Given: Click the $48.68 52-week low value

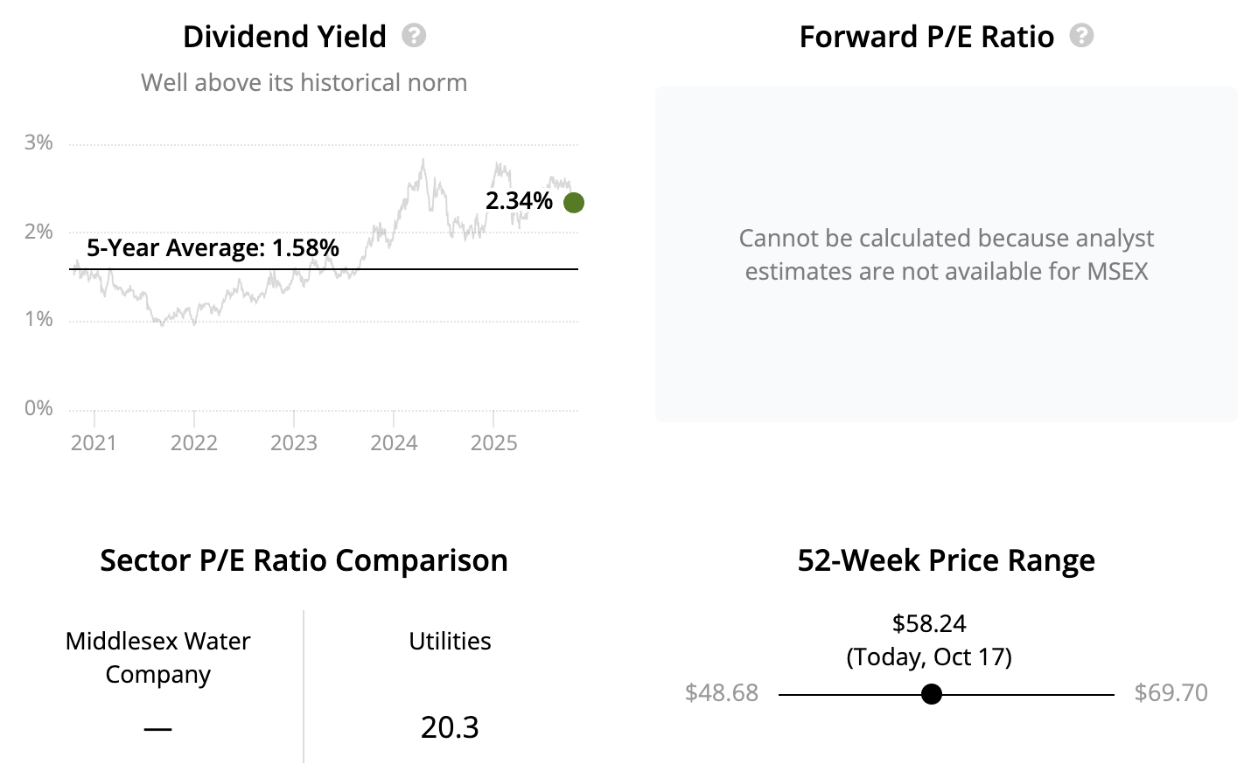Looking at the screenshot, I should tap(721, 692).
